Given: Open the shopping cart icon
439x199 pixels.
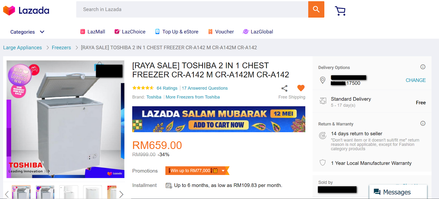Looking at the screenshot, I should [x=340, y=11].
